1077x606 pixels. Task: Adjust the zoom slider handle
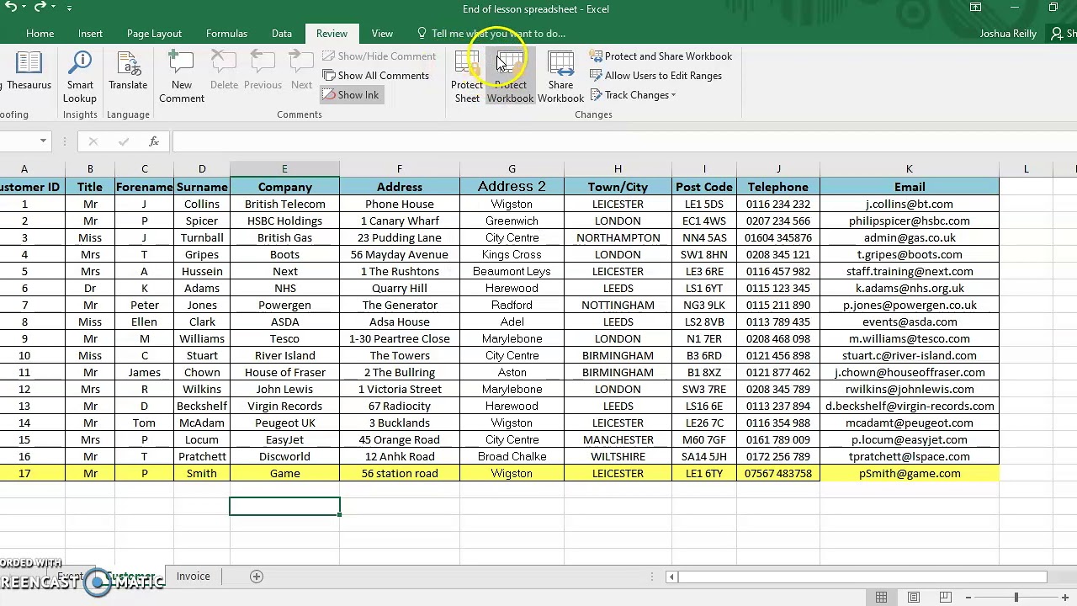point(1016,598)
